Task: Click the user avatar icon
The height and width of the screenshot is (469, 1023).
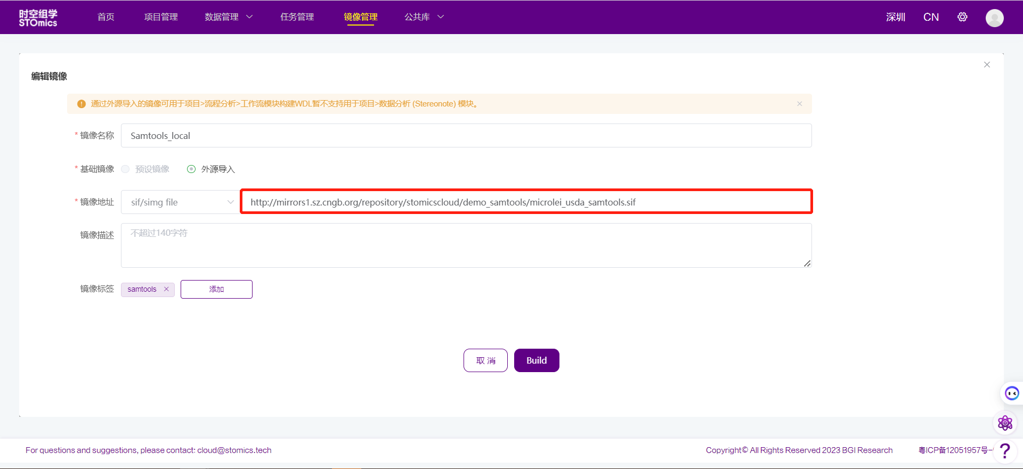Action: click(x=994, y=18)
